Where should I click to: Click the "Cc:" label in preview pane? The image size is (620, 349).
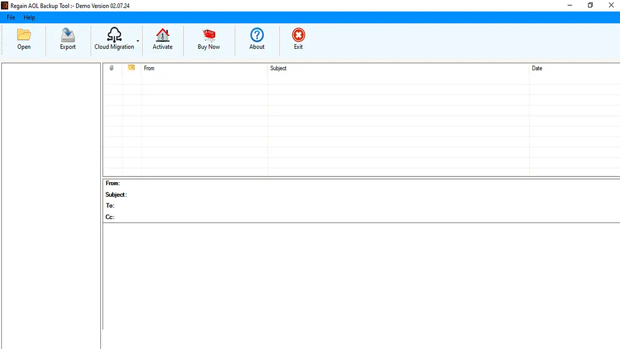110,217
